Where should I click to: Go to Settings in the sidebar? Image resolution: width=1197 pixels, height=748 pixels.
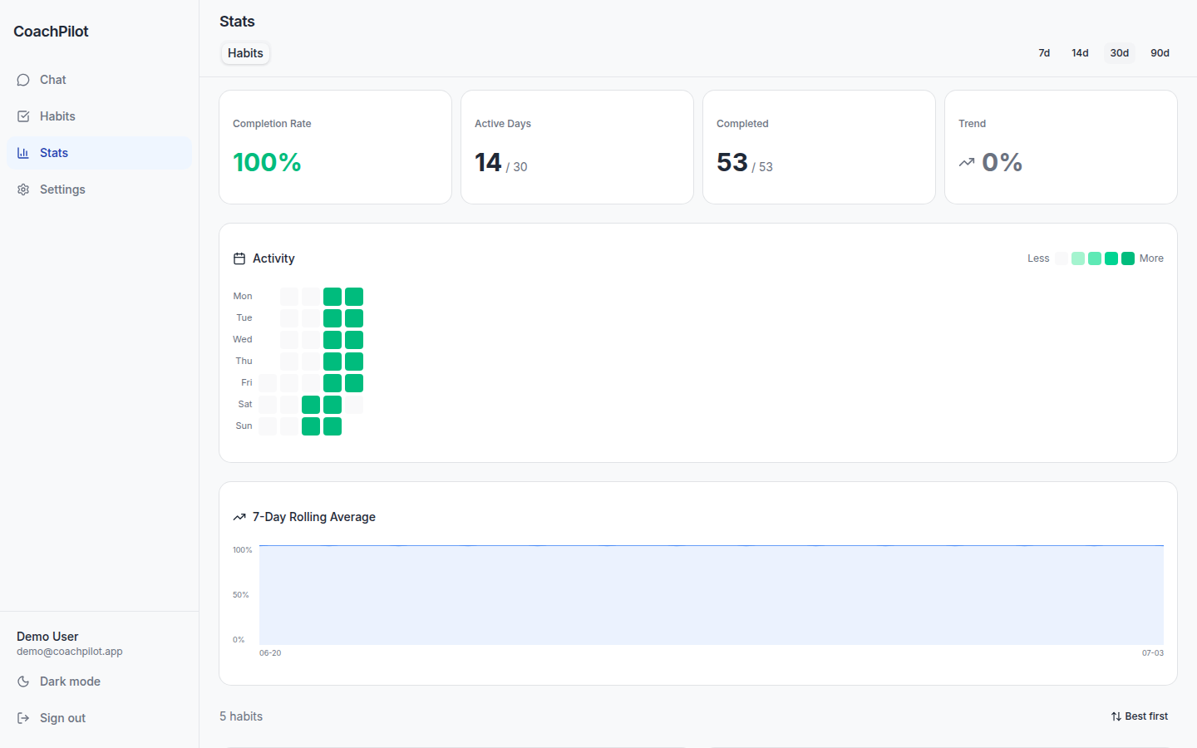(99, 189)
